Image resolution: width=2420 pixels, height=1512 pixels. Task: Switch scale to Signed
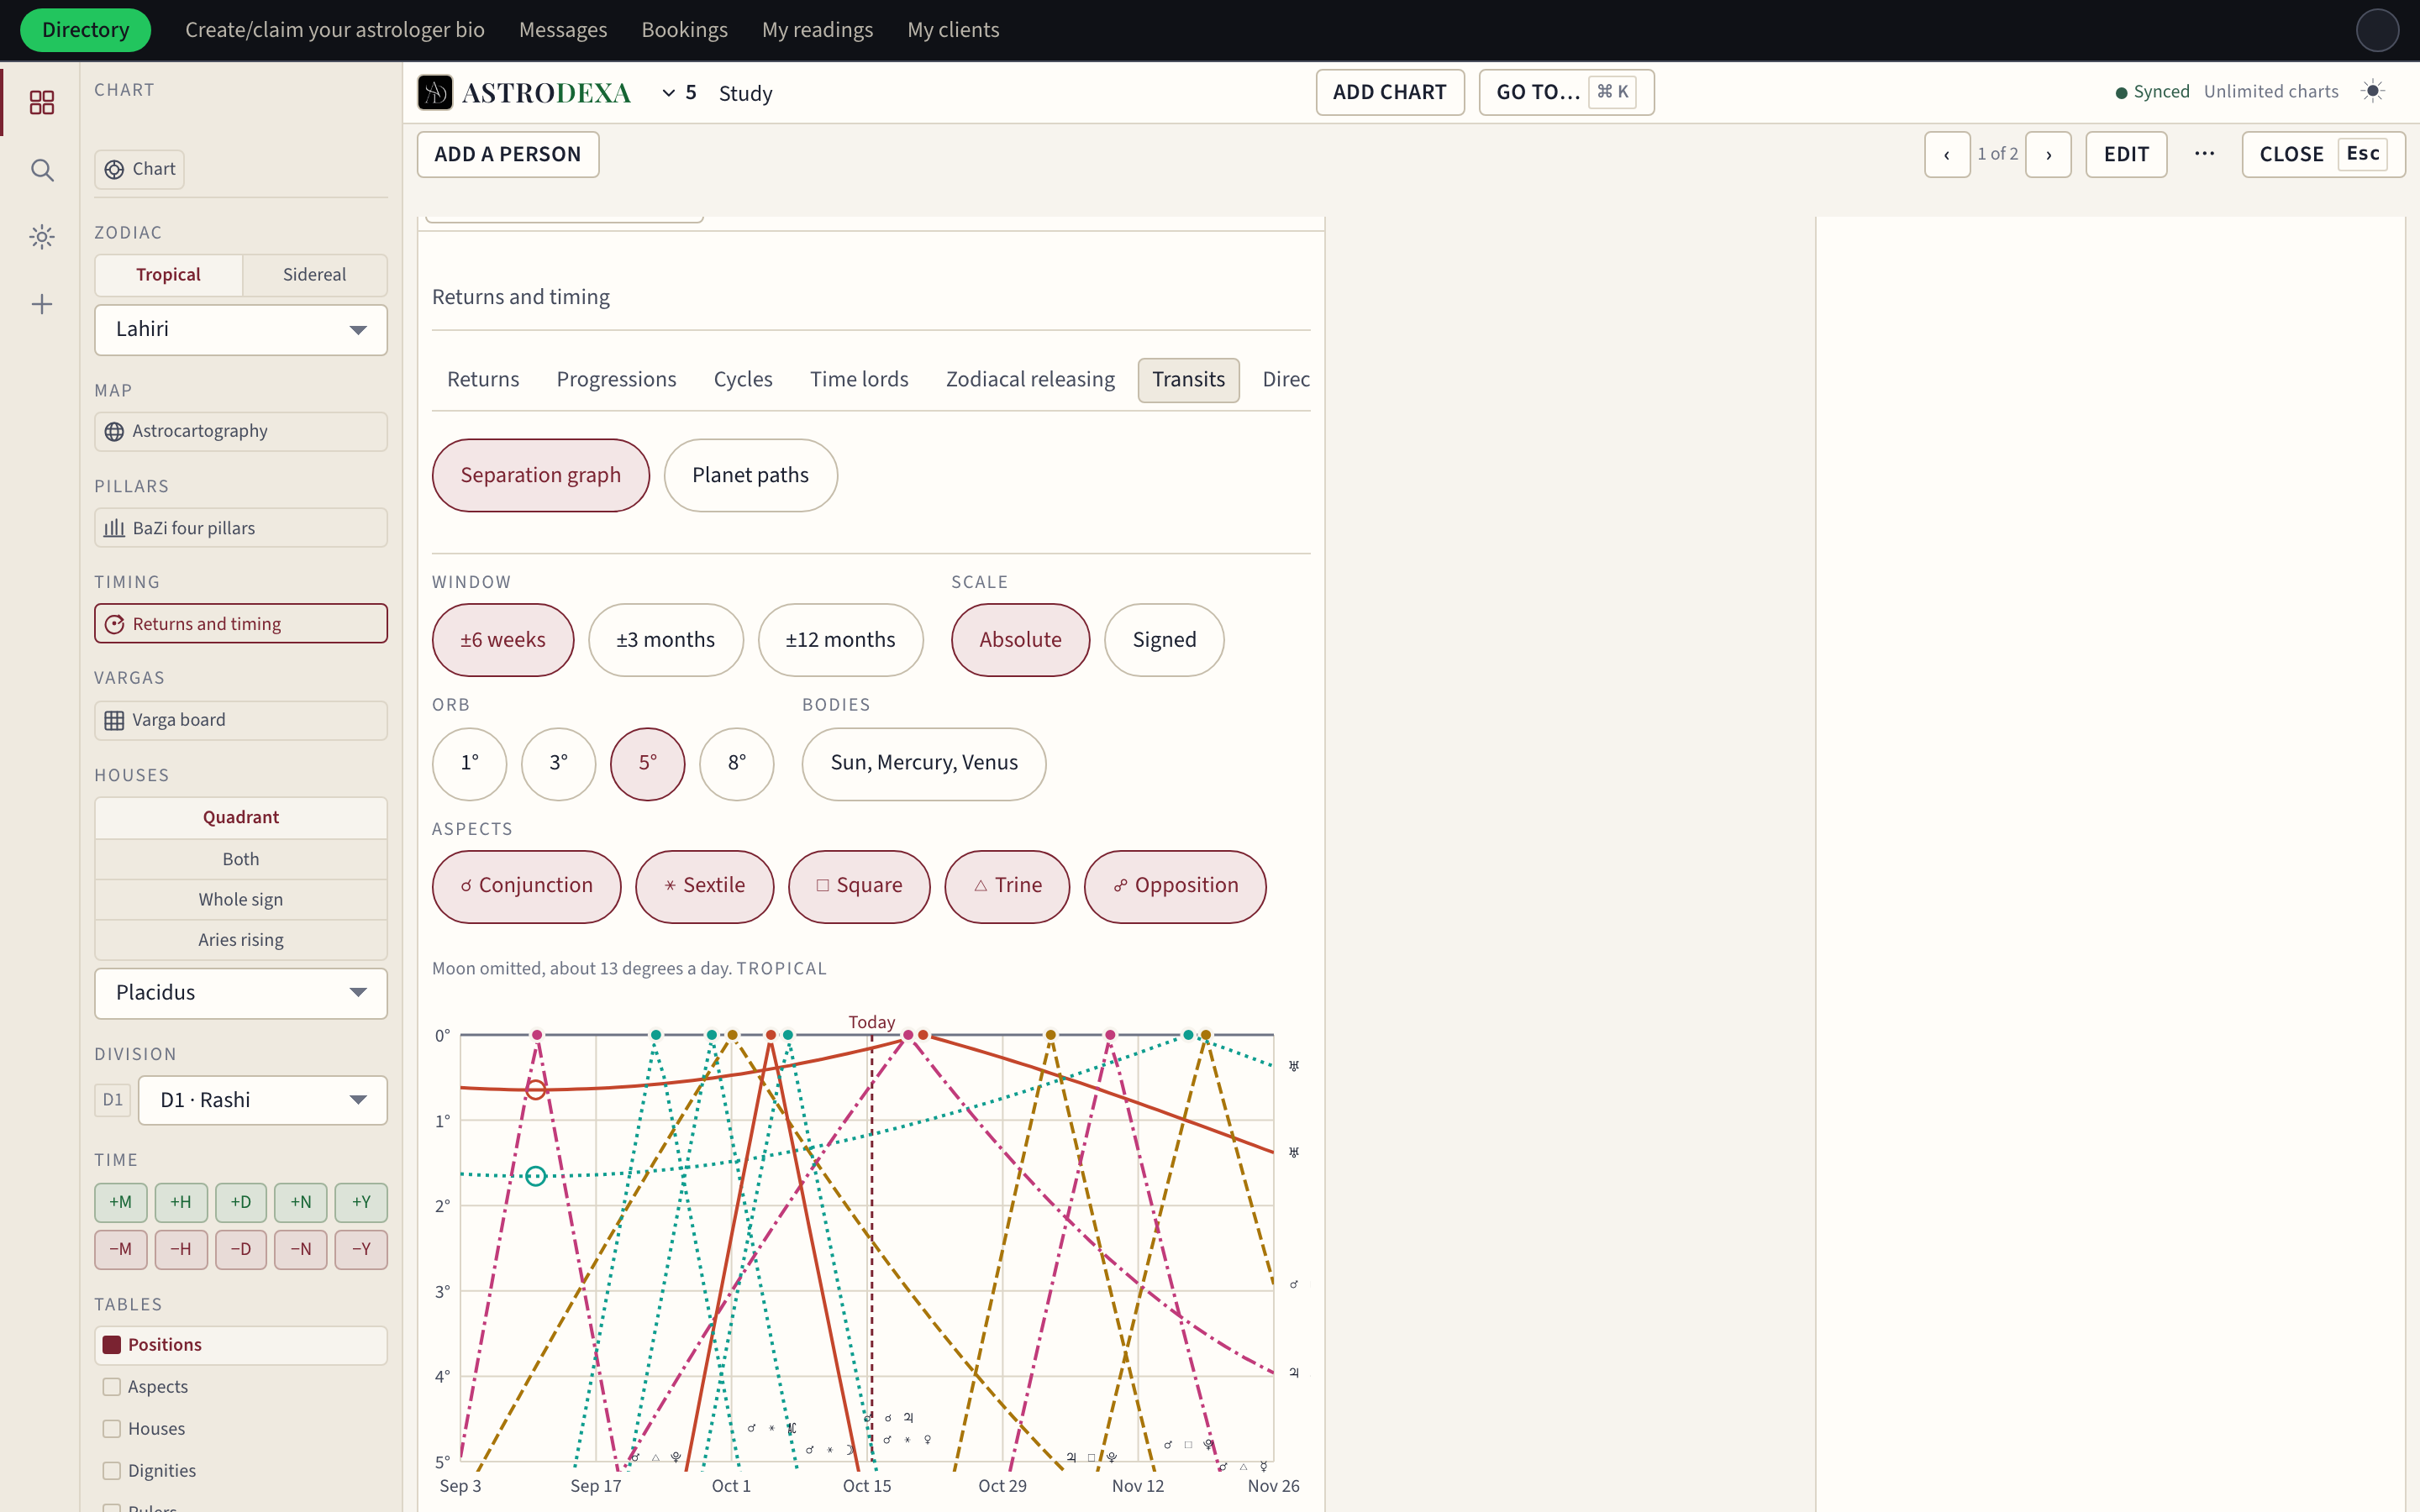[1164, 640]
